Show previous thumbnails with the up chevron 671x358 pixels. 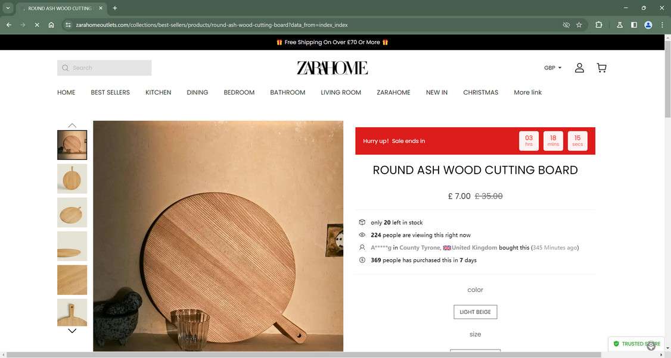click(72, 125)
